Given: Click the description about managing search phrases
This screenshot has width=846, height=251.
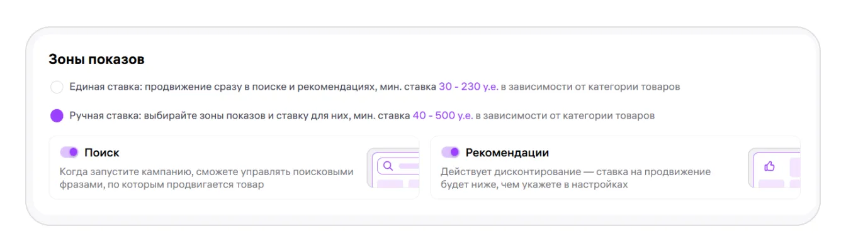Looking at the screenshot, I should tap(206, 178).
